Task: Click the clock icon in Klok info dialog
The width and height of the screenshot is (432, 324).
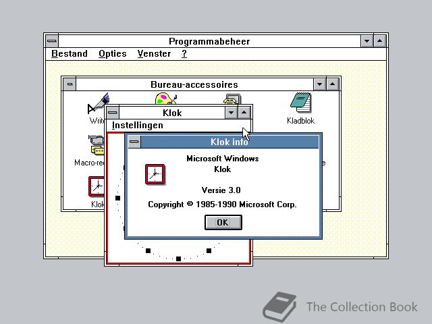Action: point(155,174)
